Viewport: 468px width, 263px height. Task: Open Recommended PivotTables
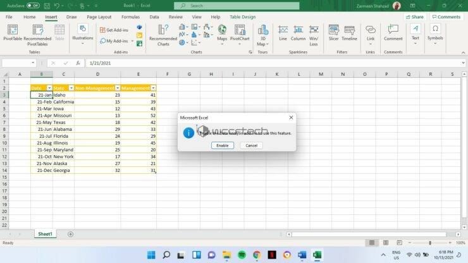pyautogui.click(x=37, y=35)
